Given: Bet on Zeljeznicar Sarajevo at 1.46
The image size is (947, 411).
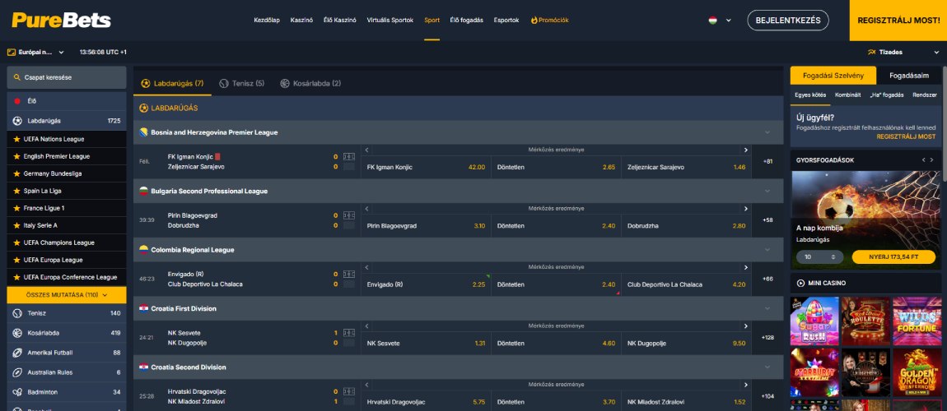Looking at the screenshot, I should pos(686,167).
